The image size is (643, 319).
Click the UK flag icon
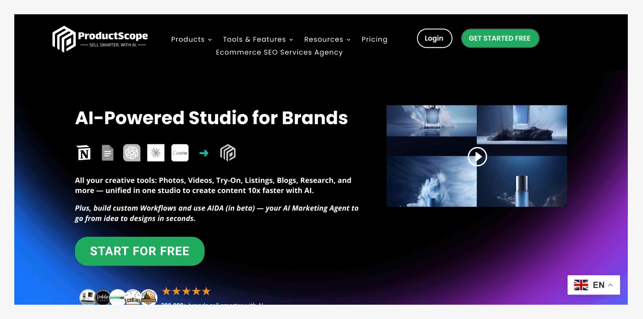click(x=581, y=285)
